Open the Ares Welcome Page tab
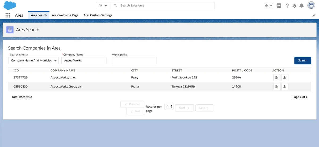 65,15
